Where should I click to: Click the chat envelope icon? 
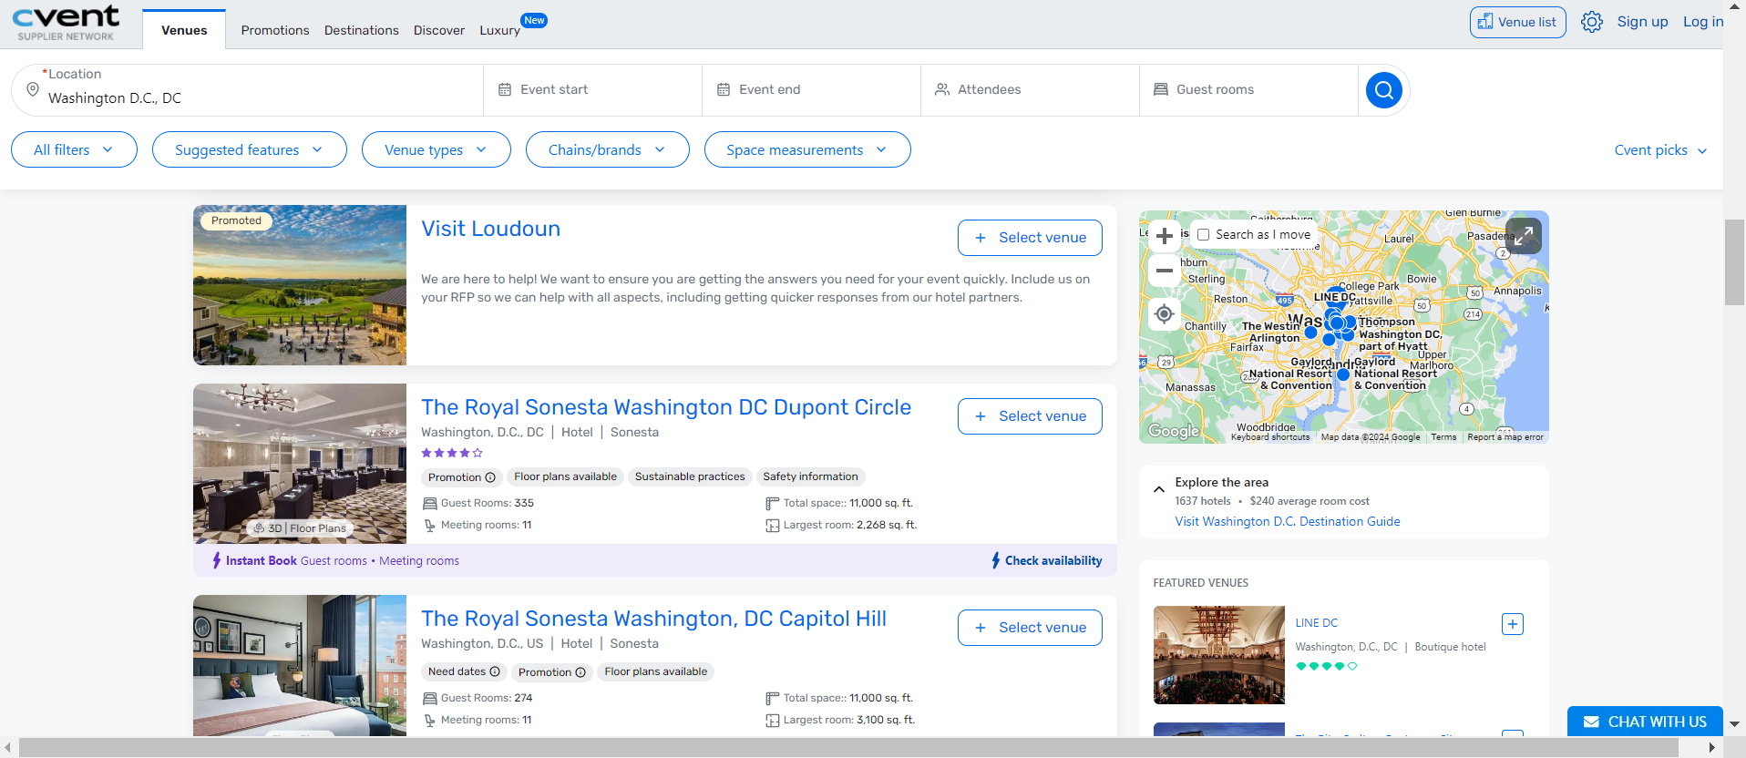pos(1591,722)
